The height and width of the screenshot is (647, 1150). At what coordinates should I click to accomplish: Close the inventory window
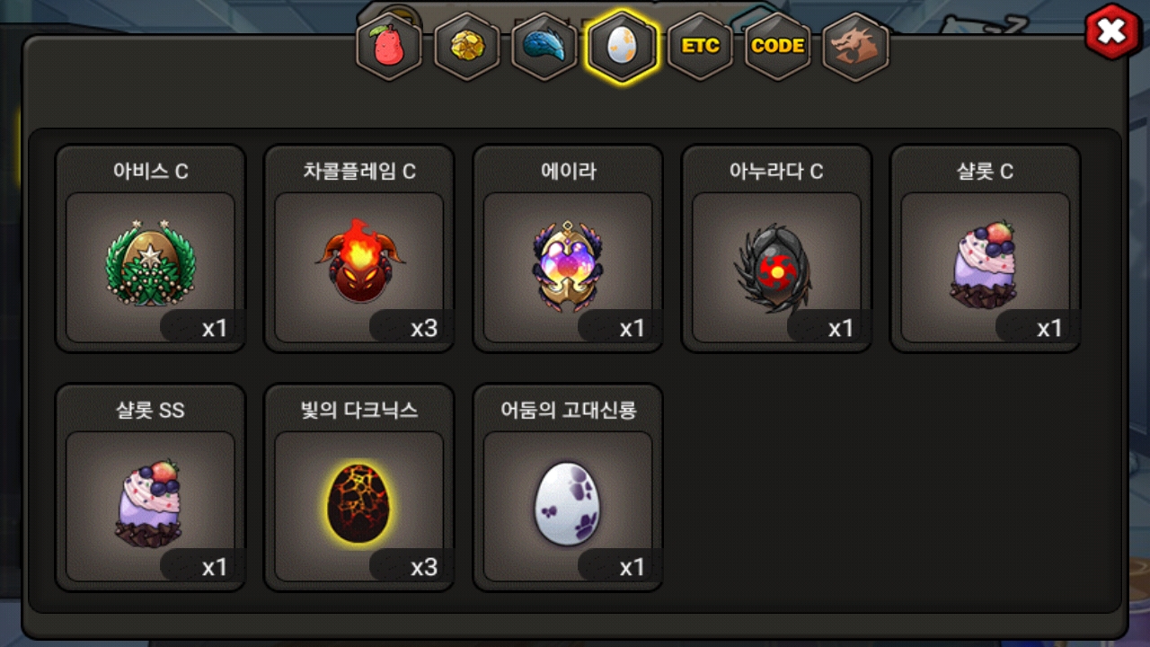tap(1112, 33)
